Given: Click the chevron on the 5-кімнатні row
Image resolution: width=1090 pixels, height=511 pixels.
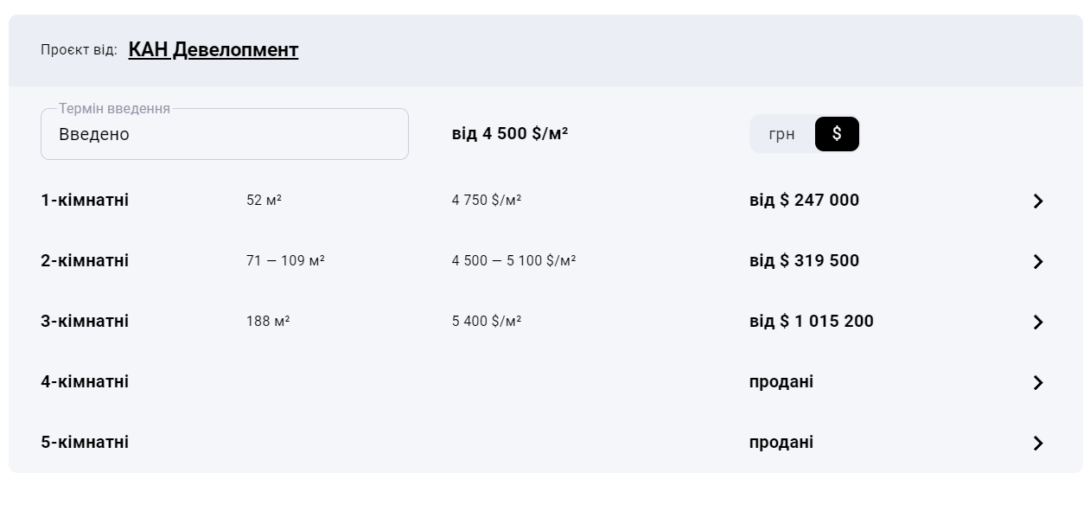Looking at the screenshot, I should click(x=1038, y=444).
